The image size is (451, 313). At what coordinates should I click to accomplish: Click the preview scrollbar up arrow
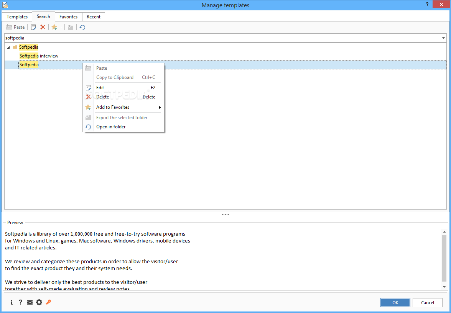point(444,232)
